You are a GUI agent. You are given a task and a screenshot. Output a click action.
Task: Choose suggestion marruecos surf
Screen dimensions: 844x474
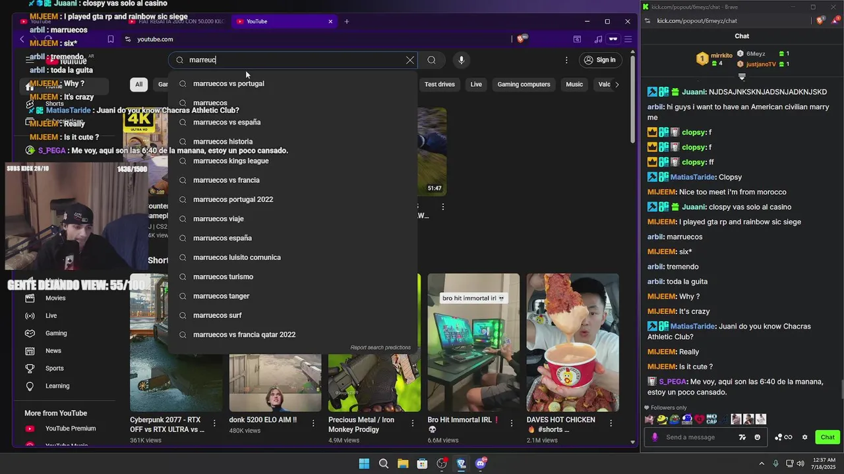(x=293, y=315)
